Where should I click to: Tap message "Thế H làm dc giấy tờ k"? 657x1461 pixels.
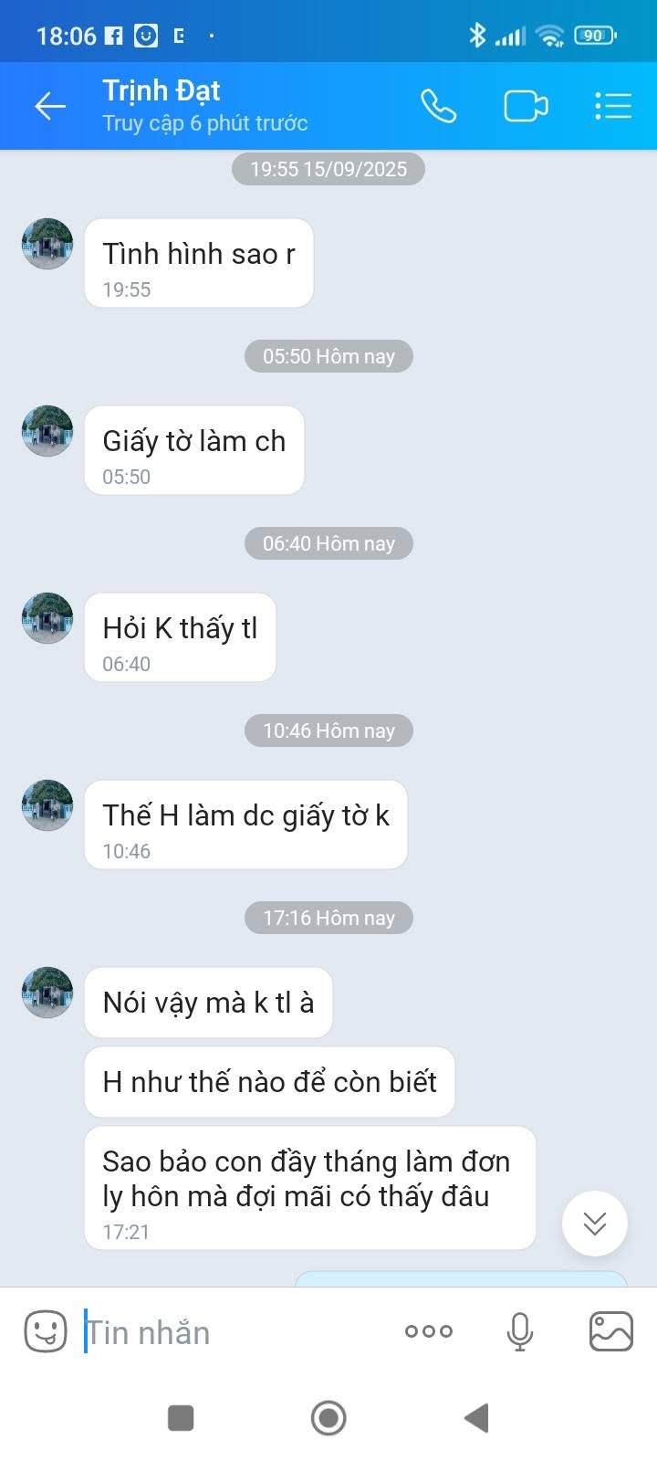coord(245,825)
